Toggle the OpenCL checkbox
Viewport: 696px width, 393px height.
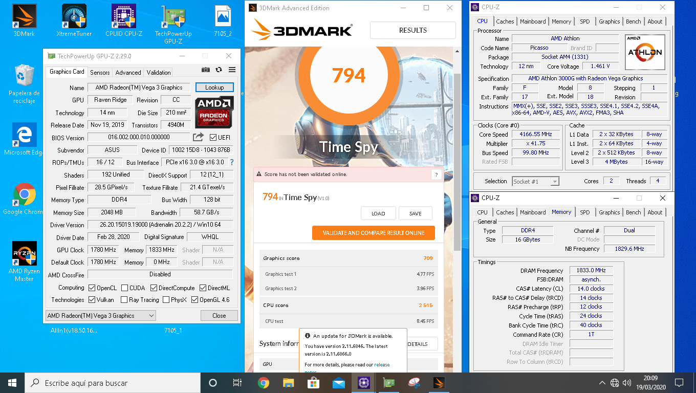pyautogui.click(x=92, y=288)
